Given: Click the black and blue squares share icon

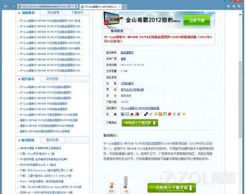Looking at the screenshot, I should [146, 114].
